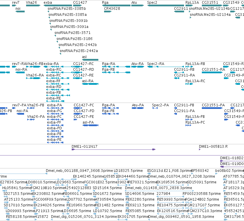
Task: Click the asl-PA protein label
Action: click(88, 122)
